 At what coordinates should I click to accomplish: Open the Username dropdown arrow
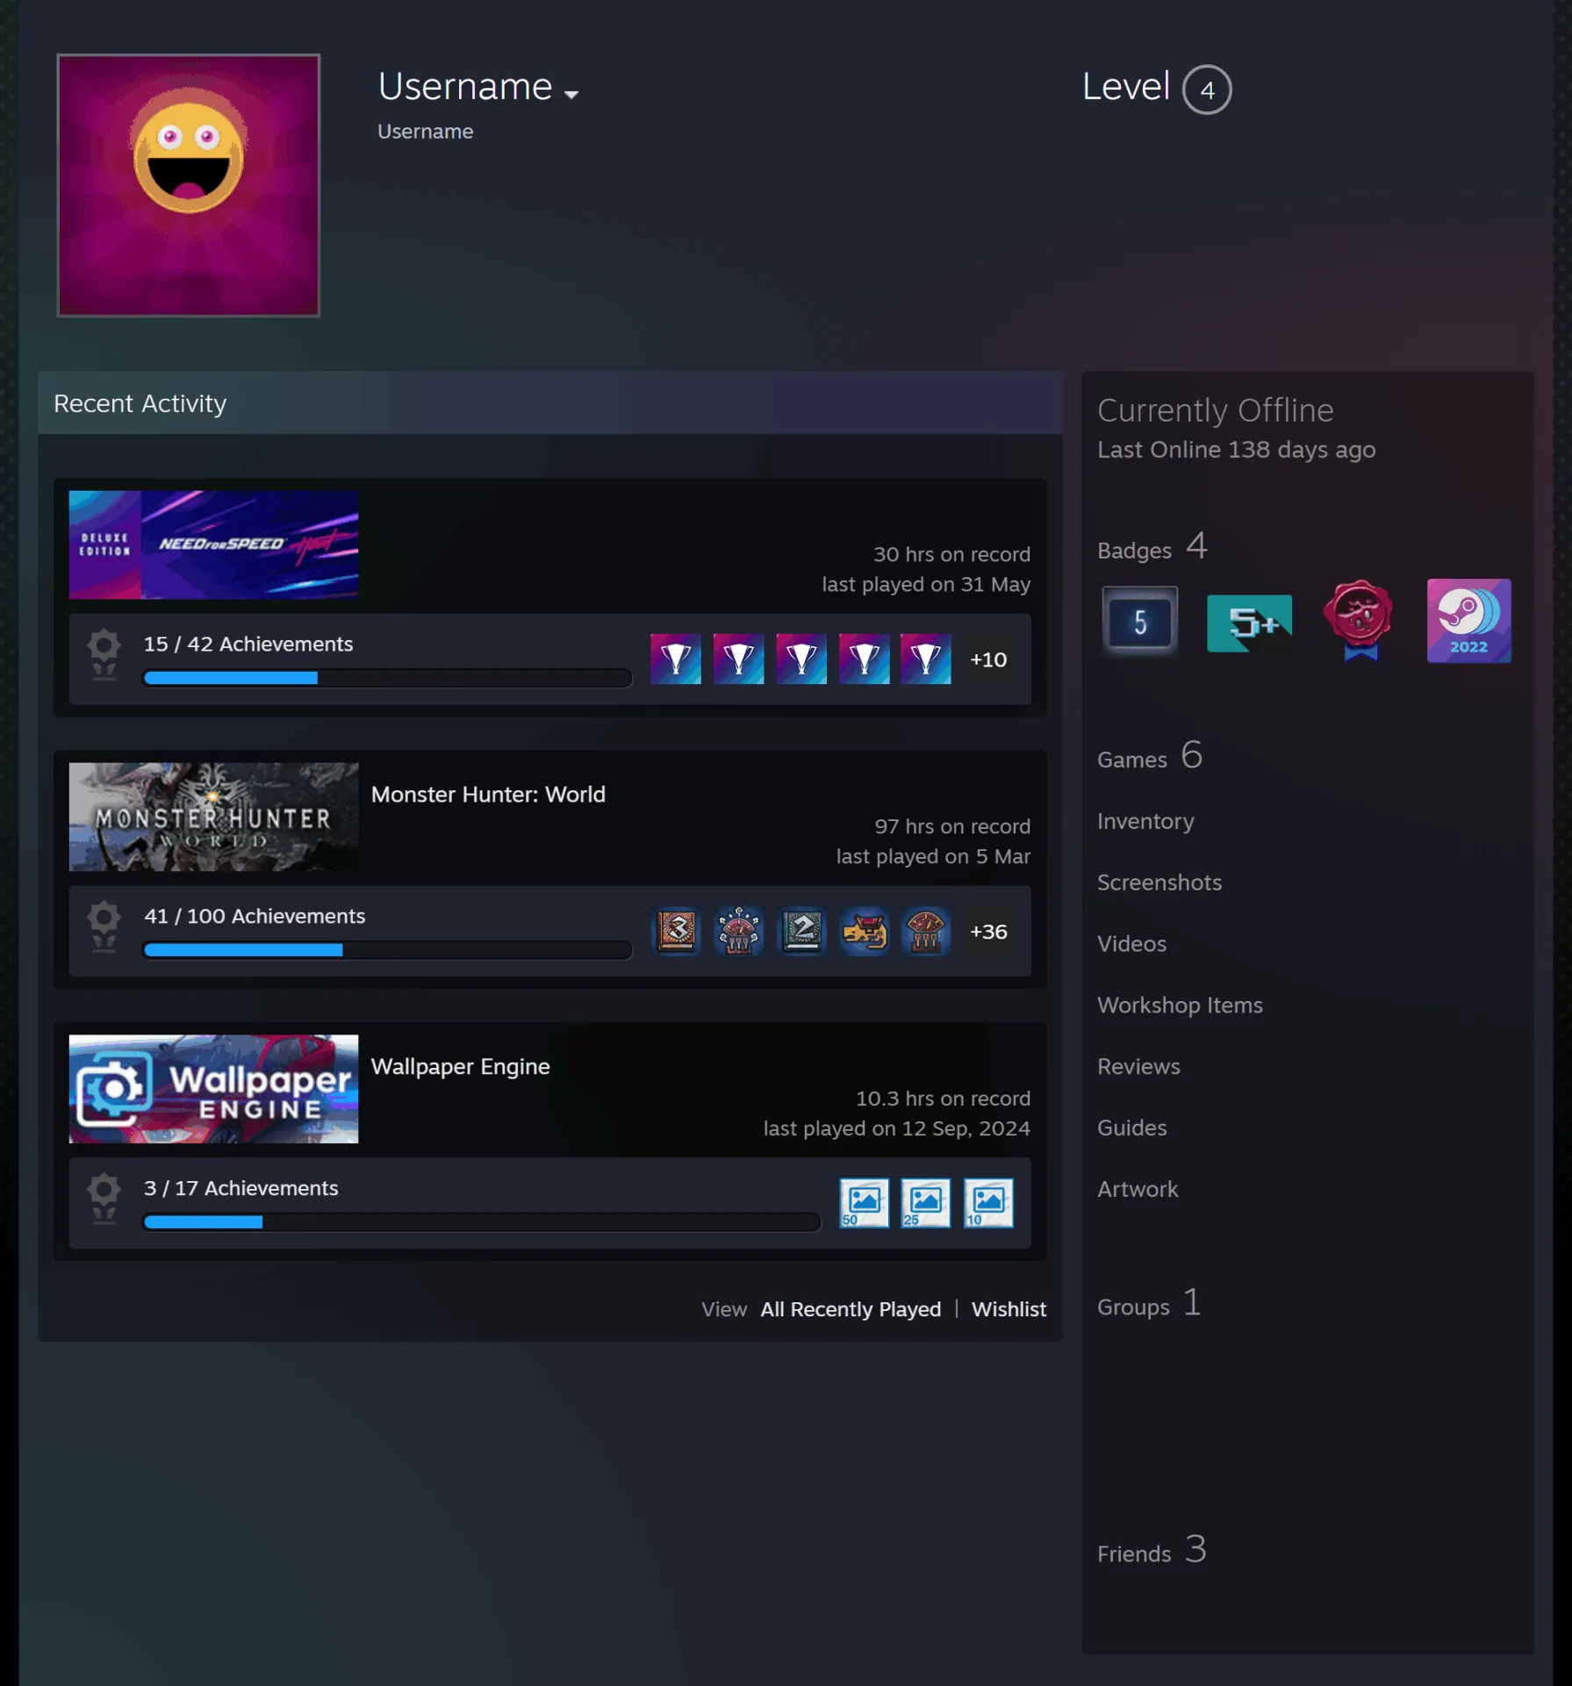coord(571,95)
